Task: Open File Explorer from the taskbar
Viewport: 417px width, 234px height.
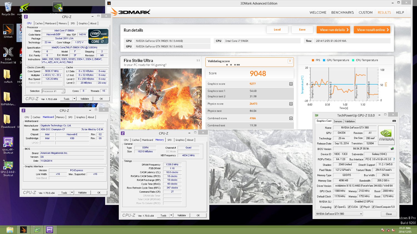Action: click(10, 230)
